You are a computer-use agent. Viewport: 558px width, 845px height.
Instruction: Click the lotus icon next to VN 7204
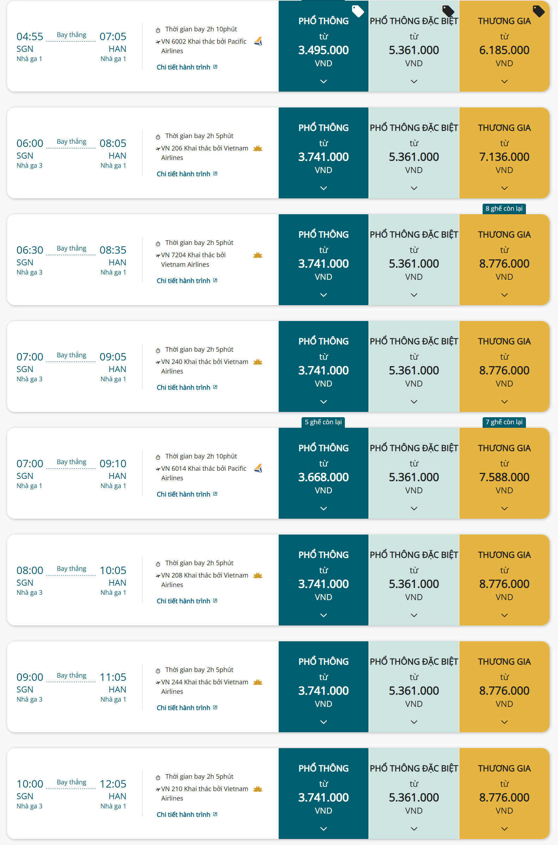coord(257,255)
